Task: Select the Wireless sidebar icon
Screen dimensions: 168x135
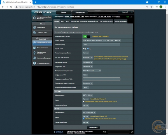Action: point(34,43)
